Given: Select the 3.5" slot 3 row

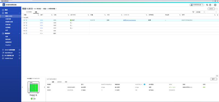Looking at the screenshot, I should pyautogui.click(x=120, y=25).
